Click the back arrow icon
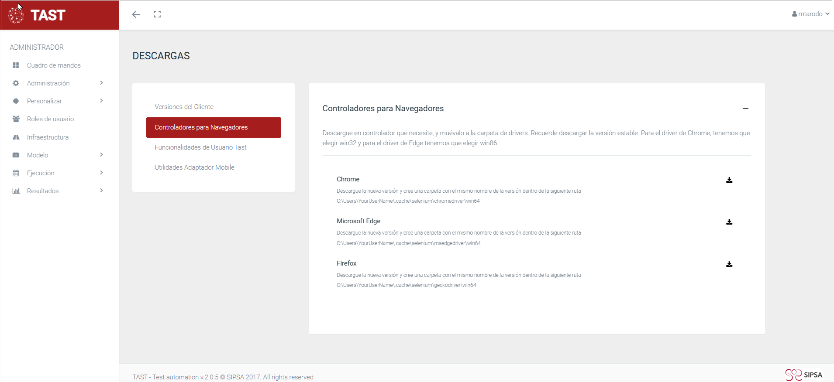Image resolution: width=834 pixels, height=382 pixels. (x=136, y=14)
